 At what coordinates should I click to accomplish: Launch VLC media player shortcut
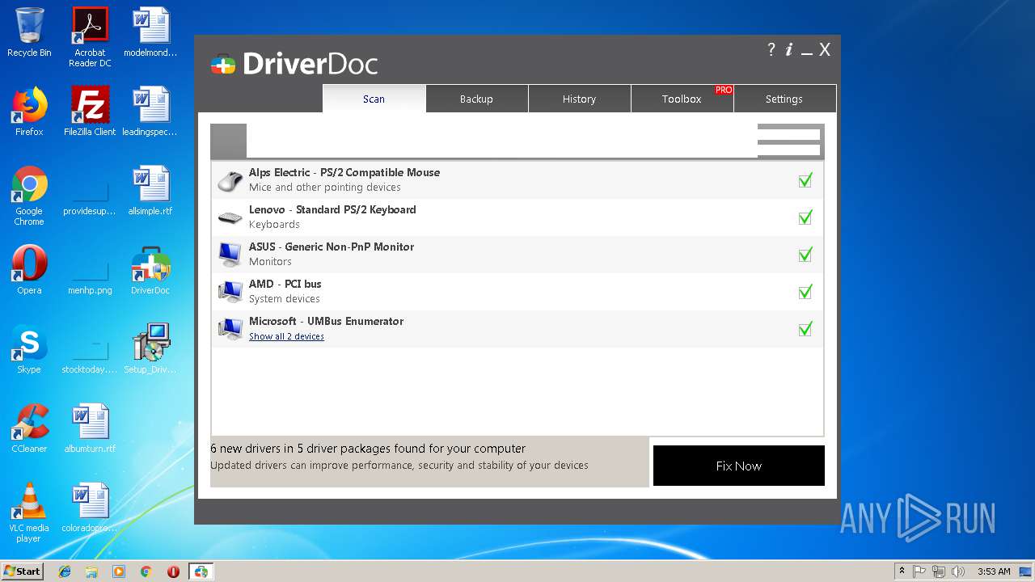(x=29, y=512)
